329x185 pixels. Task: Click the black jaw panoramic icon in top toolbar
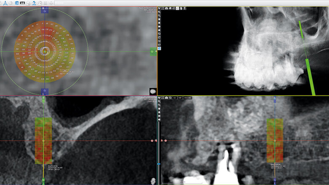pos(22,3)
